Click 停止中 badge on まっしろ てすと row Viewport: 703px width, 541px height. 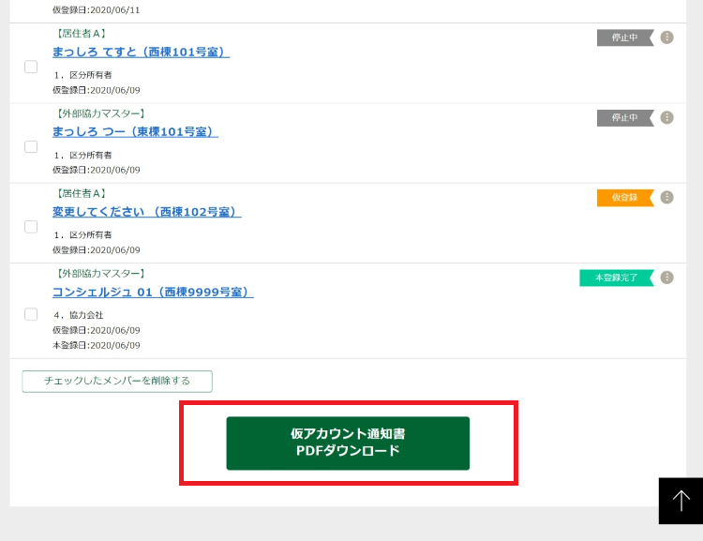point(624,38)
